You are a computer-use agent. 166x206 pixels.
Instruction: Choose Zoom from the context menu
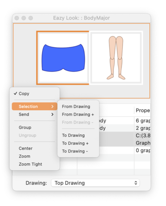(35, 156)
